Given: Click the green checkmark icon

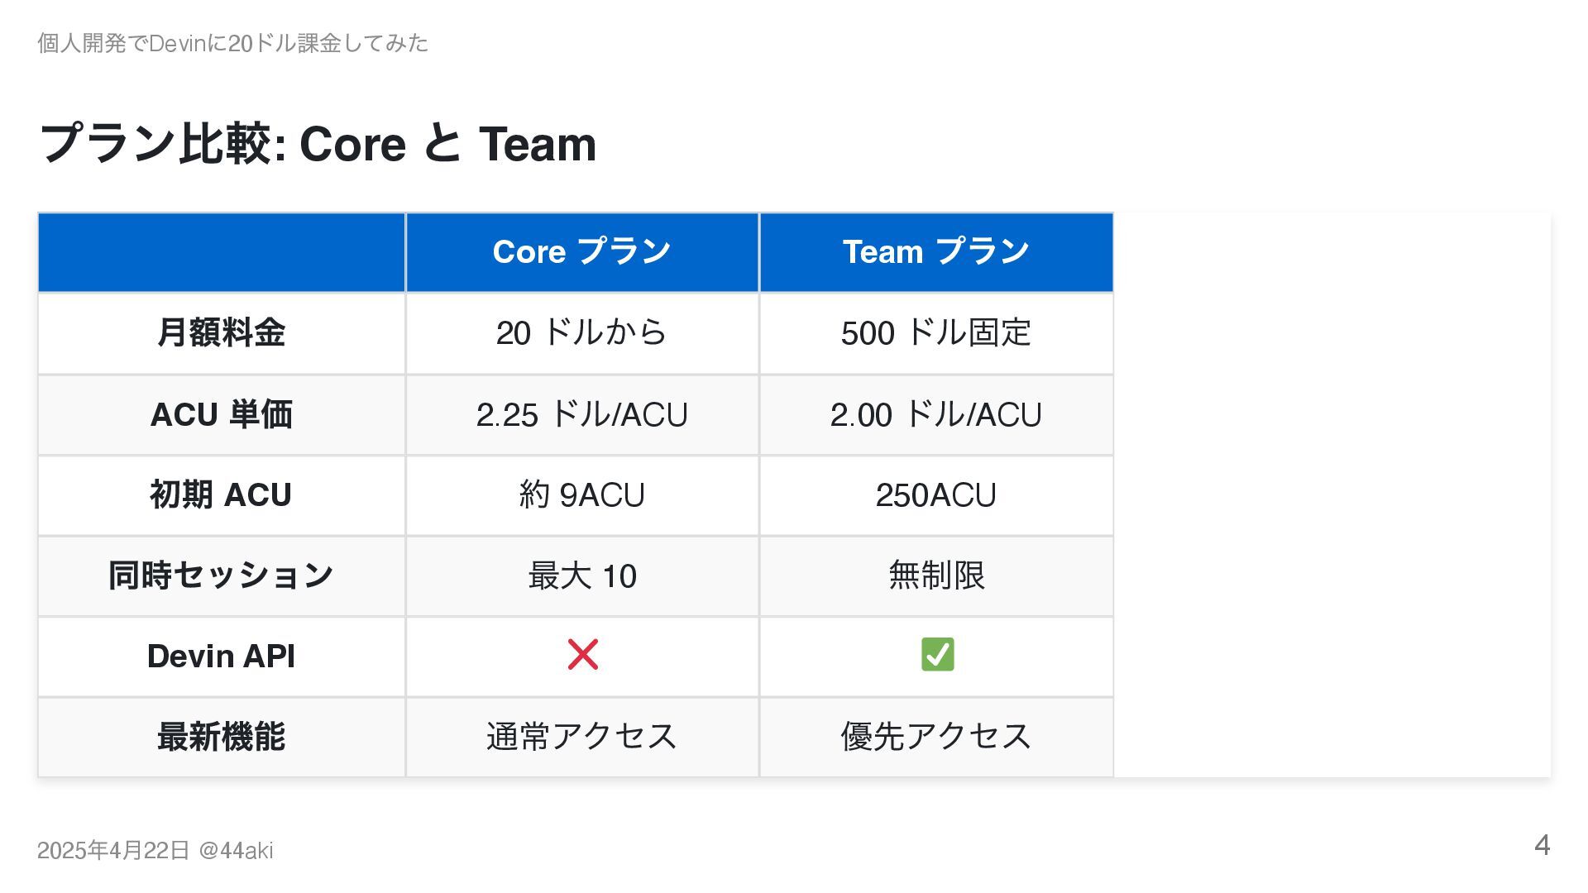Looking at the screenshot, I should pyautogui.click(x=937, y=655).
